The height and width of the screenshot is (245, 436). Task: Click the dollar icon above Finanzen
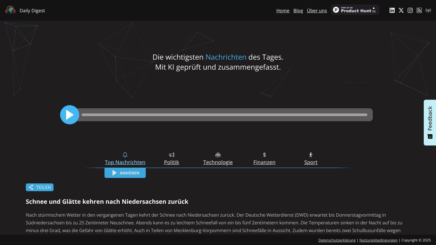pos(264,155)
